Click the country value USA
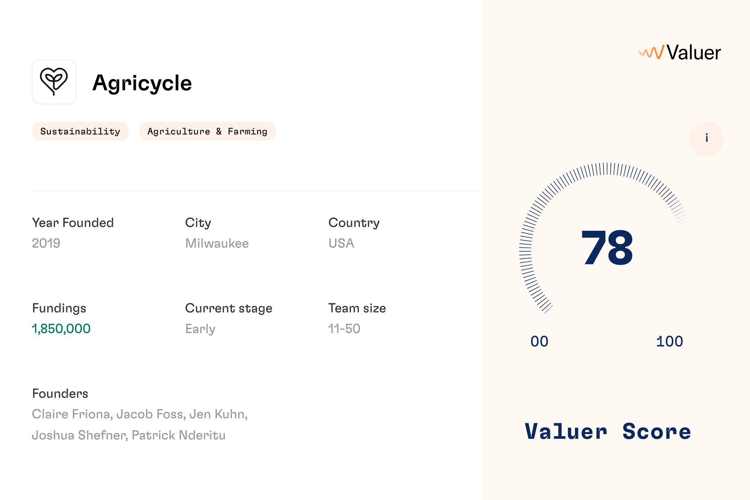This screenshot has height=500, width=750. 341,243
